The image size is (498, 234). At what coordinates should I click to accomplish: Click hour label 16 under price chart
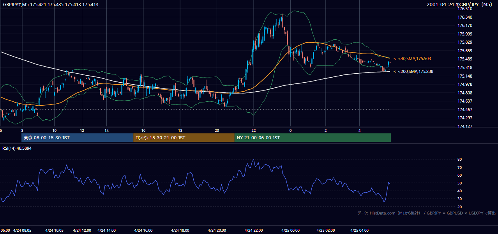(x=143, y=131)
